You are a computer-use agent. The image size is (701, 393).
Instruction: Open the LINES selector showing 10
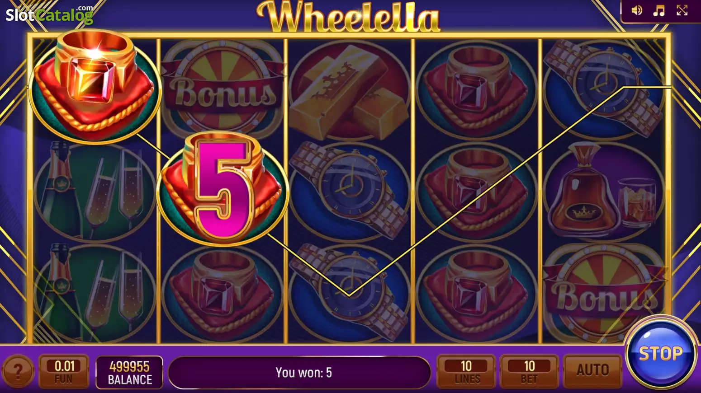click(466, 371)
